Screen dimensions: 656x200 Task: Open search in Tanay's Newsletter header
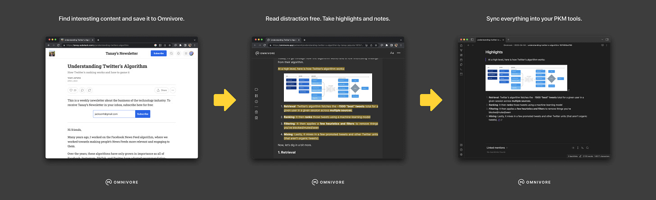pos(171,53)
